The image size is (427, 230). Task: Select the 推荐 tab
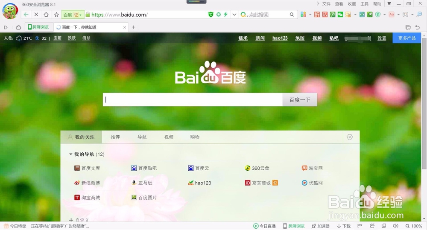[x=115, y=137]
